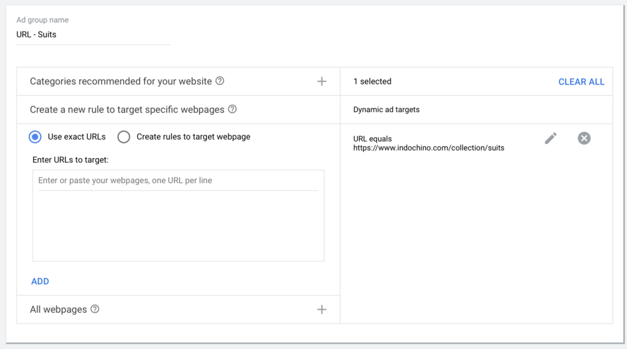Remove the indochino suits URL target

[x=584, y=138]
